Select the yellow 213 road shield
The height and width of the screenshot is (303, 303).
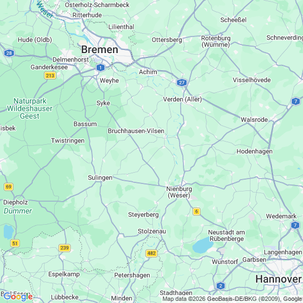(50, 76)
